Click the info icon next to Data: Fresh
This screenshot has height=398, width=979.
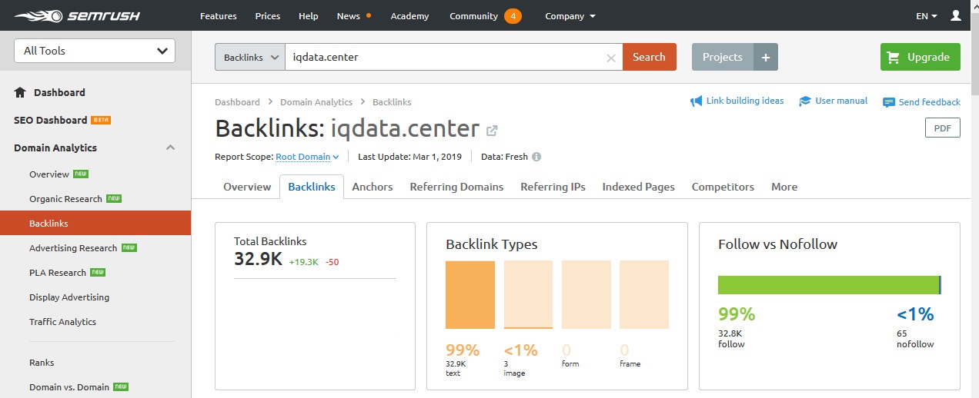pyautogui.click(x=536, y=157)
